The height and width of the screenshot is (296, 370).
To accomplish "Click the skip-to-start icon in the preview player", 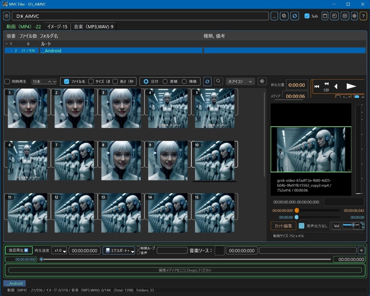I will click(x=317, y=86).
